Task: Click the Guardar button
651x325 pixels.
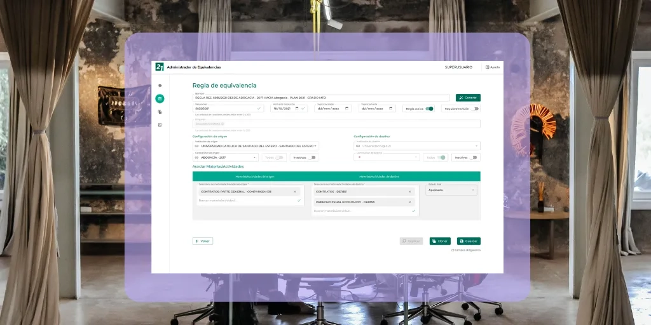Action: coord(469,241)
